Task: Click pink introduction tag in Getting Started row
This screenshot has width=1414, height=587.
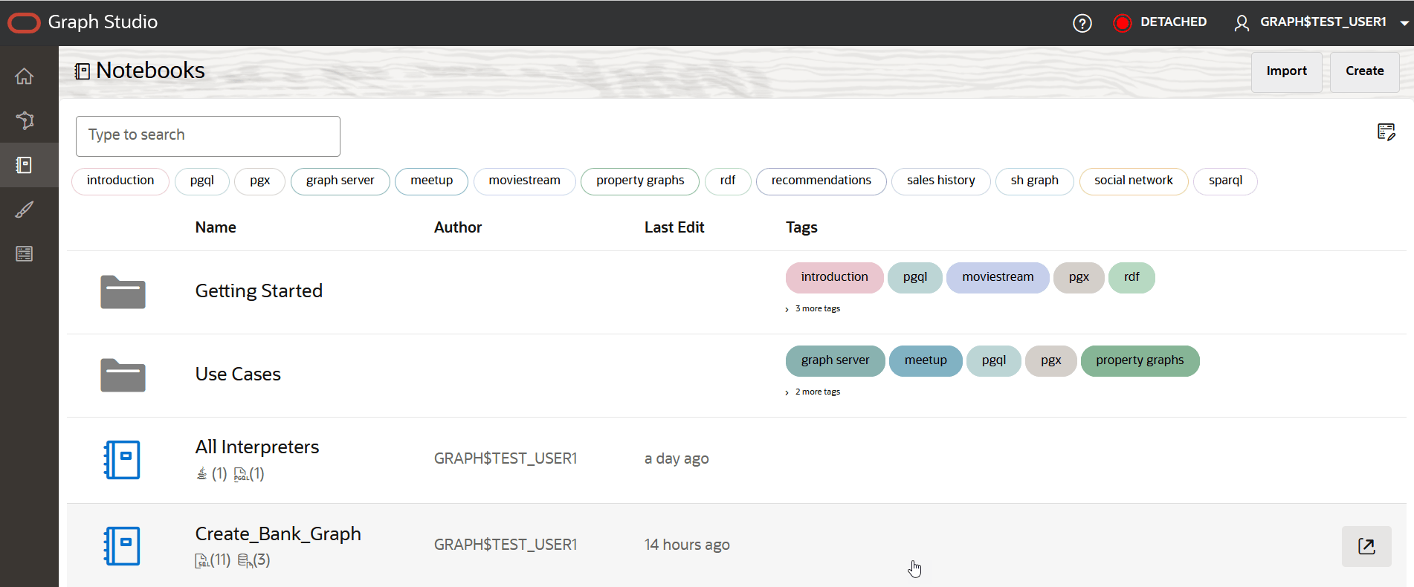Action: pyautogui.click(x=834, y=277)
